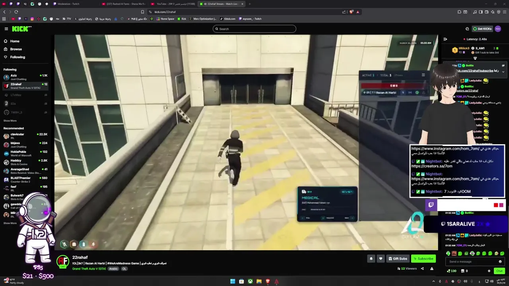This screenshot has width=509, height=286.
Task: Click the green Subscribe button
Action: click(424, 259)
